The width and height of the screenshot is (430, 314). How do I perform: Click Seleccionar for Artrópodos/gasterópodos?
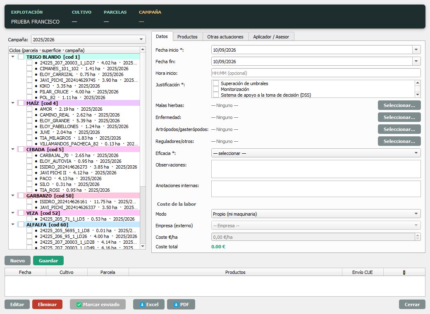[x=399, y=129]
